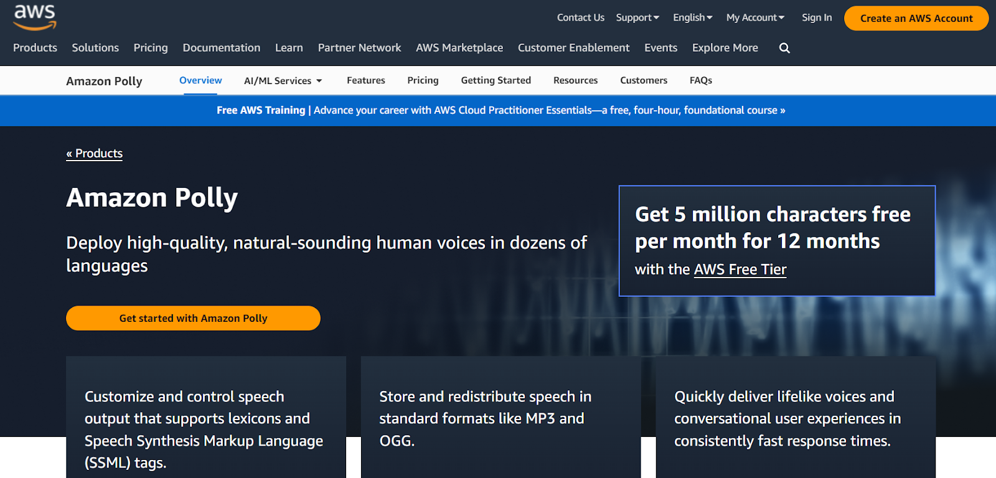The width and height of the screenshot is (996, 478).
Task: Open the Events menu item
Action: [x=660, y=48]
